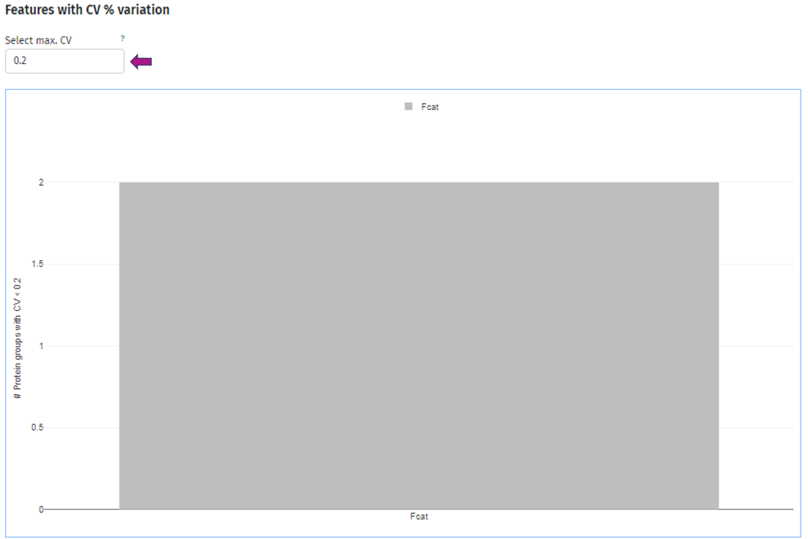
Task: Click empty plot area left of the bar
Action: [82, 346]
